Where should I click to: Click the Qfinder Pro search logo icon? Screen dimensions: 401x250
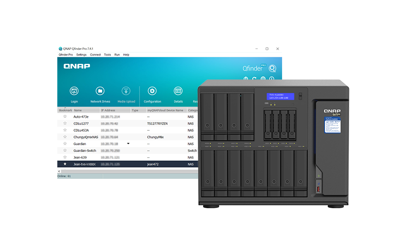pos(272,68)
